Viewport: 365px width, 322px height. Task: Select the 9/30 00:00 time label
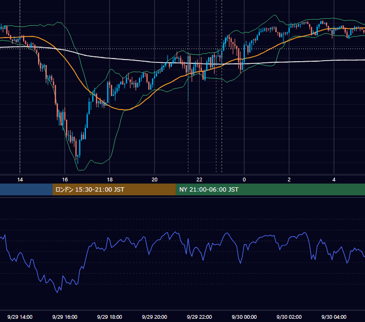244,317
